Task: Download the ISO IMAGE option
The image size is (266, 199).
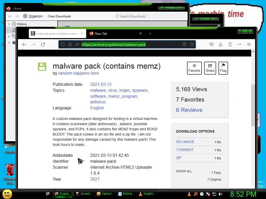Action: [185, 142]
